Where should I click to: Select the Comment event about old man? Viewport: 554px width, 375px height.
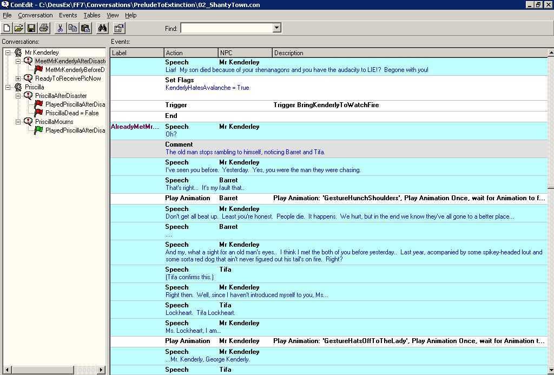click(x=328, y=148)
